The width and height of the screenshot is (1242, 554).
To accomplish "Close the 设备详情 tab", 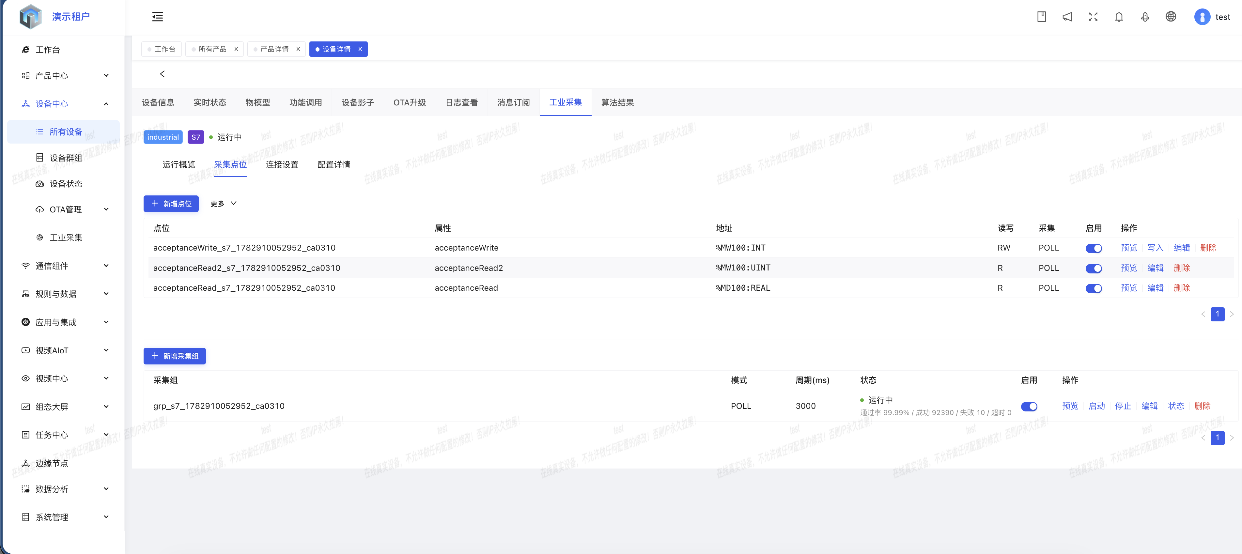I will click(x=360, y=49).
